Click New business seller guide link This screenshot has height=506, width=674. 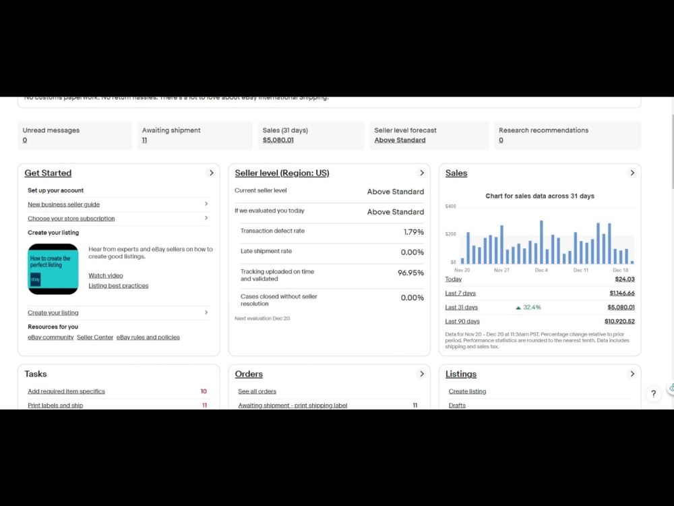pyautogui.click(x=63, y=204)
